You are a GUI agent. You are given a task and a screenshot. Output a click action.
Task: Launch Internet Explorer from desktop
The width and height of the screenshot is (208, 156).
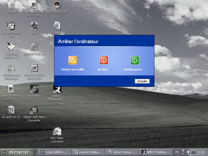(34, 47)
